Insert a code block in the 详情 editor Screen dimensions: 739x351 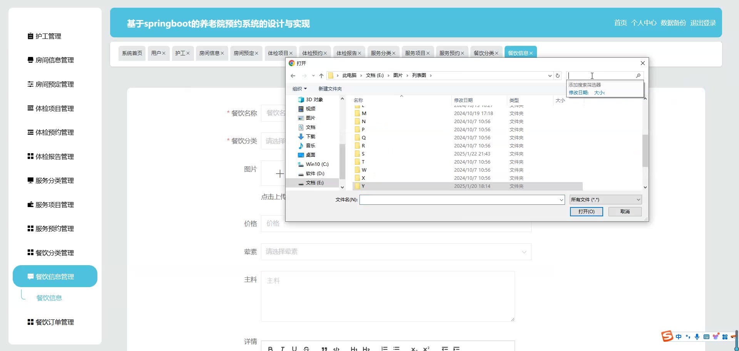[x=336, y=349]
